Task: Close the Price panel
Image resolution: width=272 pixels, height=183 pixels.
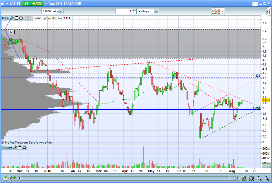Action: point(21,18)
